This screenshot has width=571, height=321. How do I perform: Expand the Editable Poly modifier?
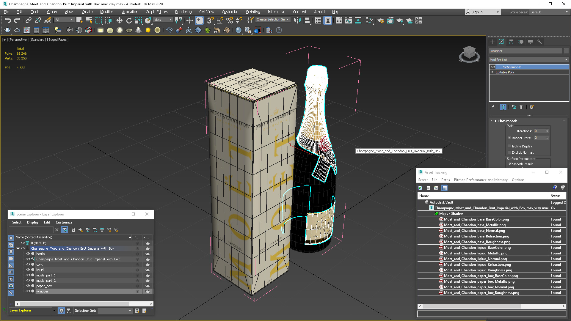point(492,72)
